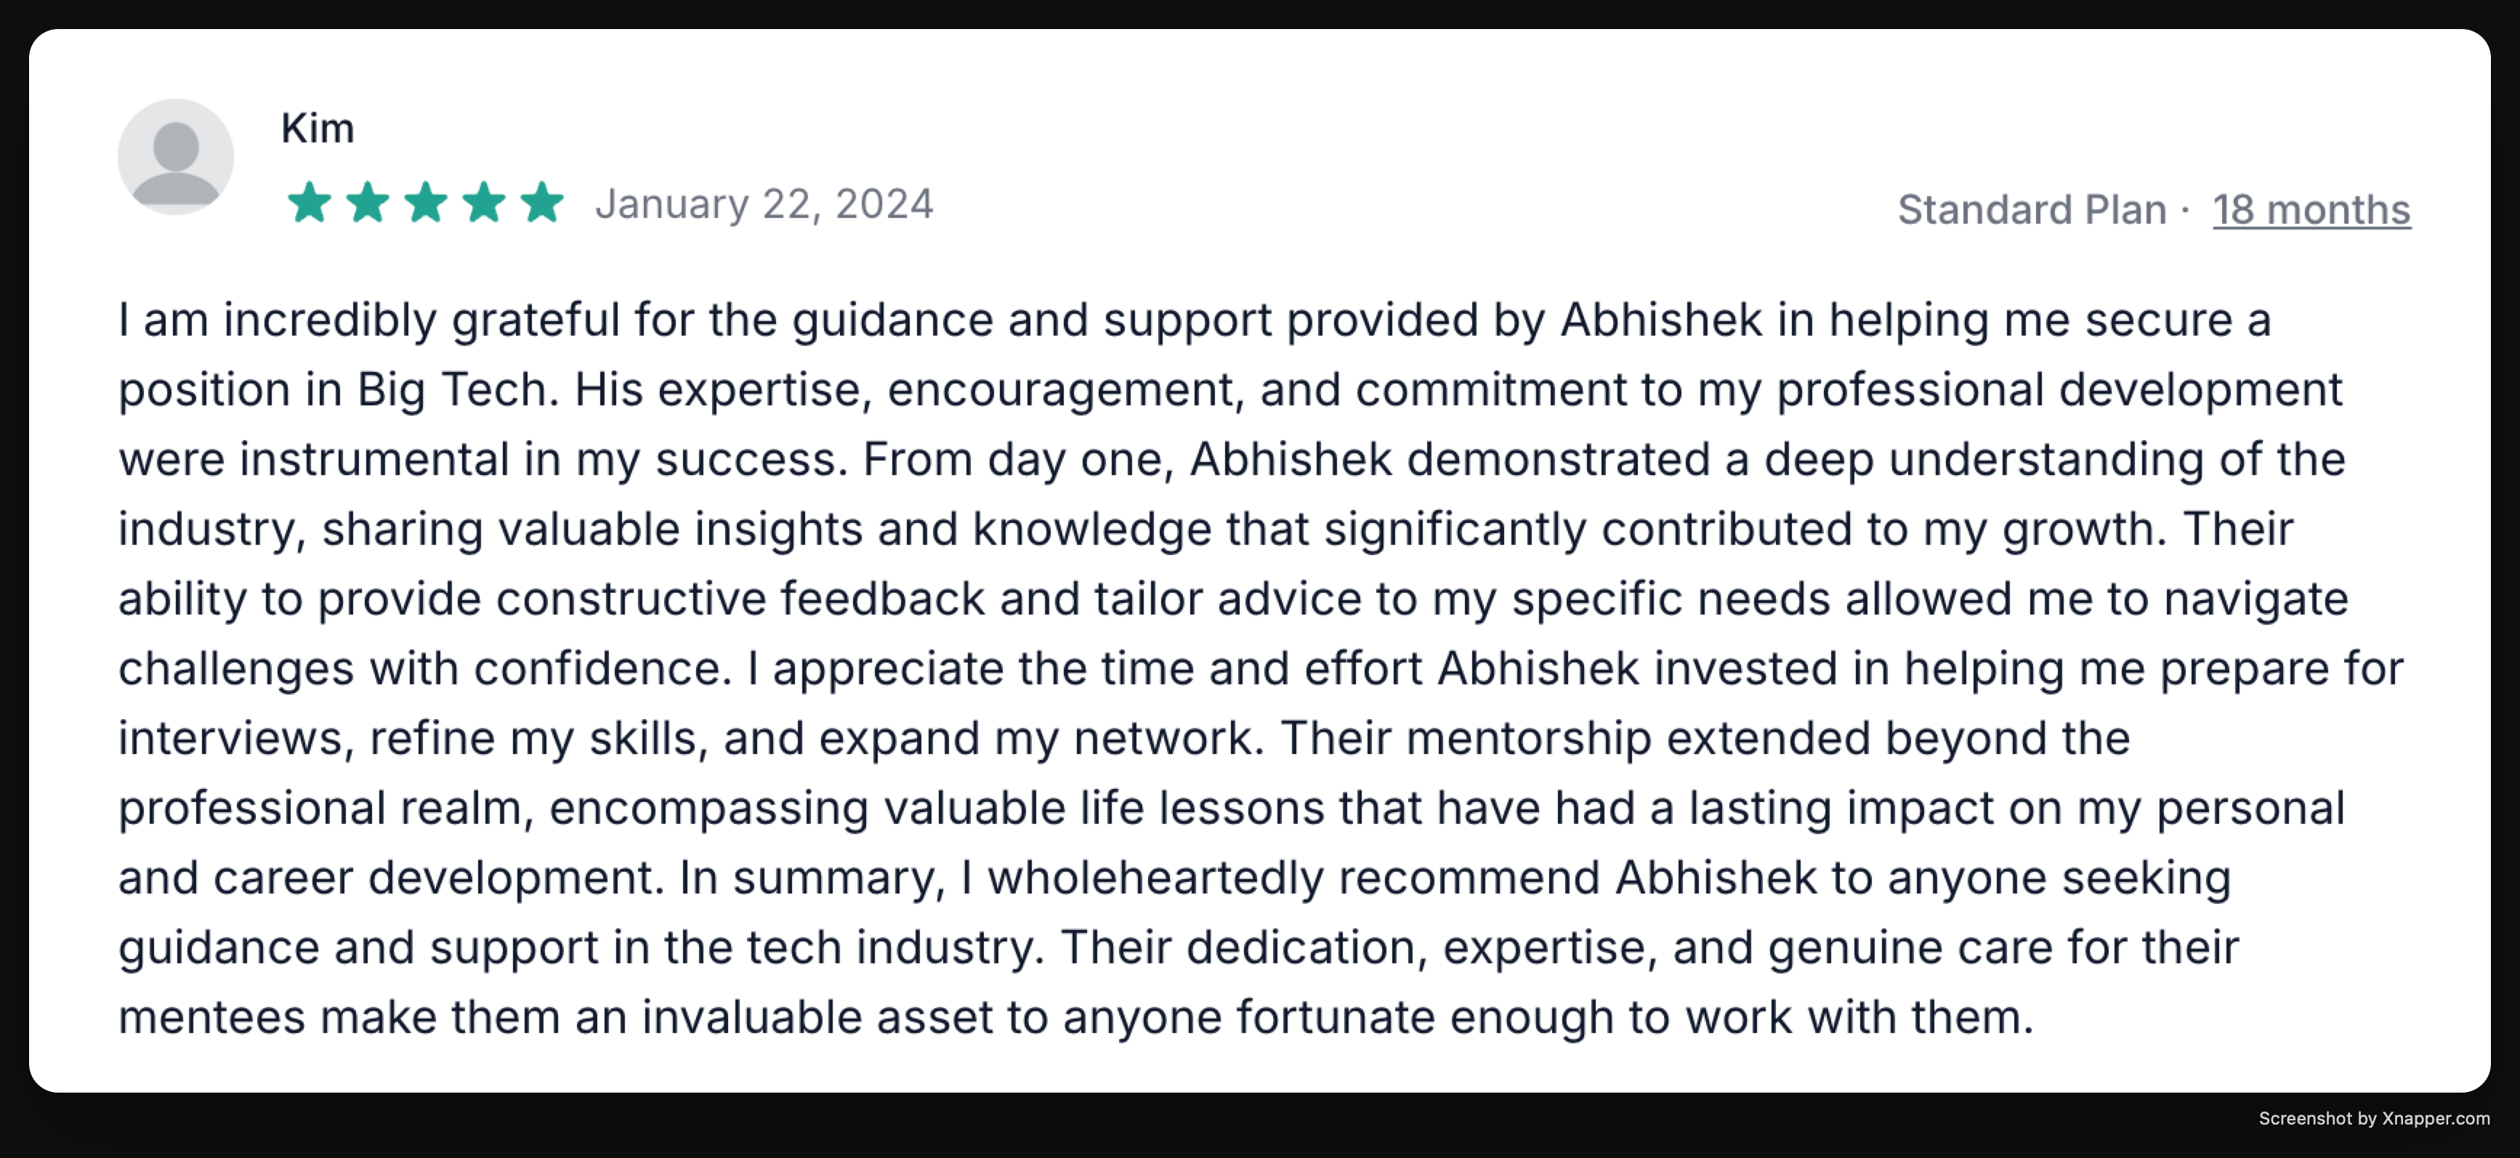Click the phrase "Big Tech" in the review
Screen dimensions: 2520x1158
tap(457, 389)
